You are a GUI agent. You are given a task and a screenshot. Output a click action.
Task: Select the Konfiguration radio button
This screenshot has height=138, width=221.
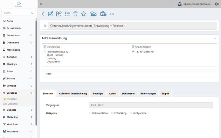[x=131, y=113]
